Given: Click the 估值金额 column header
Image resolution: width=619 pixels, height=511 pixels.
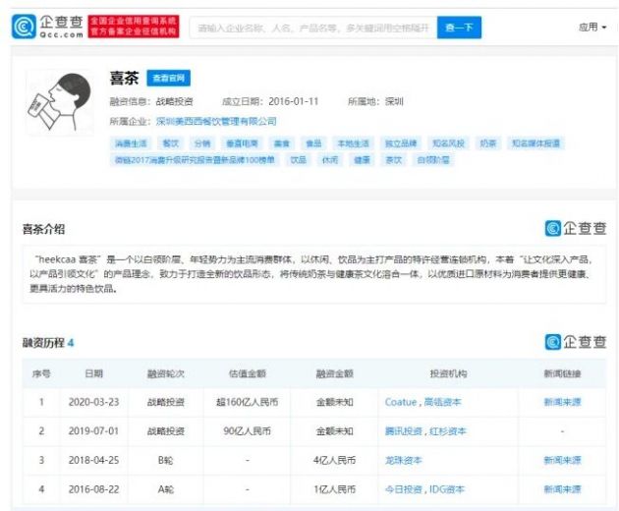Looking at the screenshot, I should tap(248, 373).
